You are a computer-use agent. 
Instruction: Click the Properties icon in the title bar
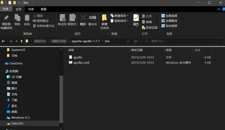(9, 2)
